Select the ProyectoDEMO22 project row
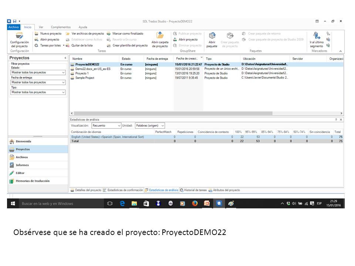The height and width of the screenshot is (266, 355). 206,64
